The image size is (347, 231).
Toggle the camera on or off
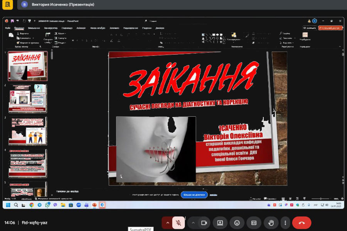point(204,223)
